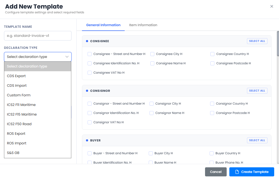Pick ICS2 F50 Road option
Viewport: 279px width, 178px height.
[x=38, y=124]
